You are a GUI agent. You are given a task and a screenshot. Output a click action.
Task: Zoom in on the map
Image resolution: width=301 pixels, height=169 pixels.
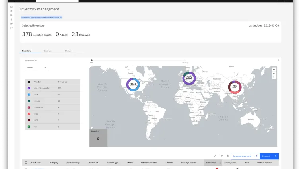(x=274, y=69)
